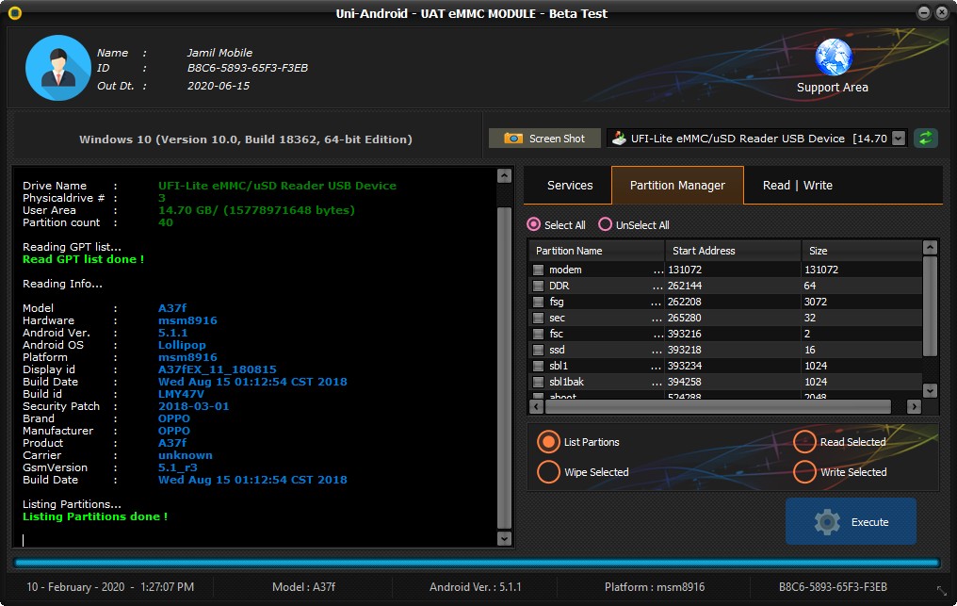
Task: Tick the modem partition checkbox
Action: (x=539, y=270)
